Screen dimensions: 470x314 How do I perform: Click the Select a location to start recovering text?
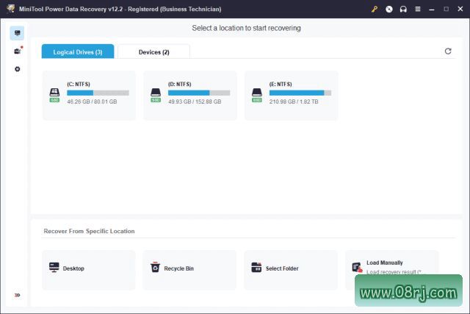[246, 28]
